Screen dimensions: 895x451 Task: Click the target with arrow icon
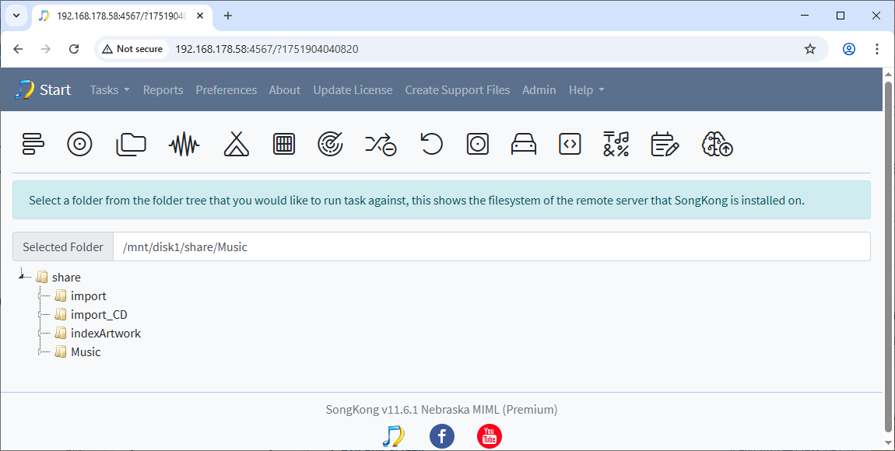pos(331,144)
